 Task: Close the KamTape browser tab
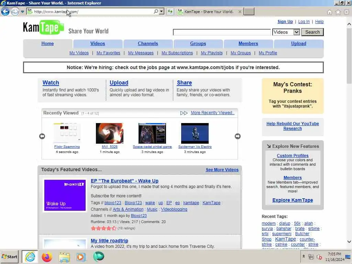click(240, 12)
